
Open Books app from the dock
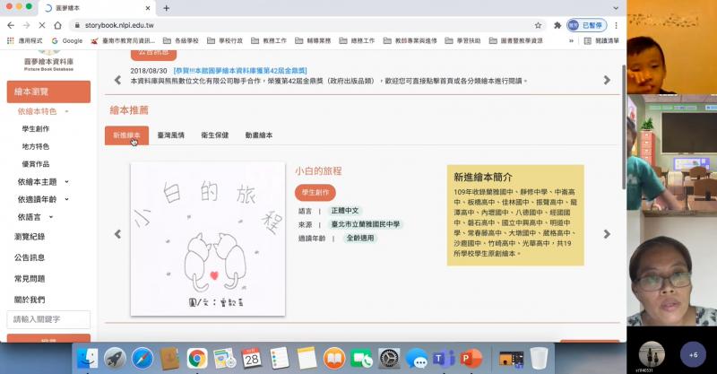coord(334,358)
